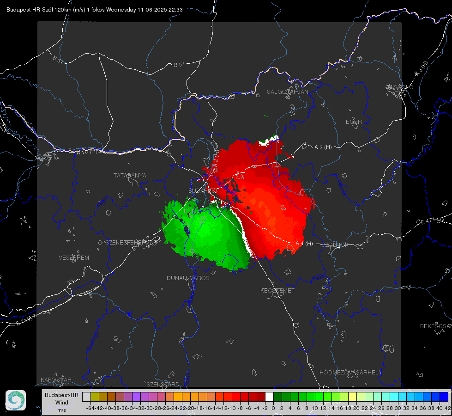Click the SALGÓTARJÁN city label
Screen dimensions: 452x416
(287, 92)
